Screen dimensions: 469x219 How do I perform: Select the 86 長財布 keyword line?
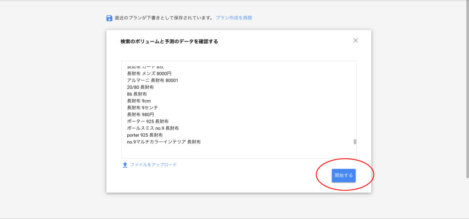click(136, 94)
